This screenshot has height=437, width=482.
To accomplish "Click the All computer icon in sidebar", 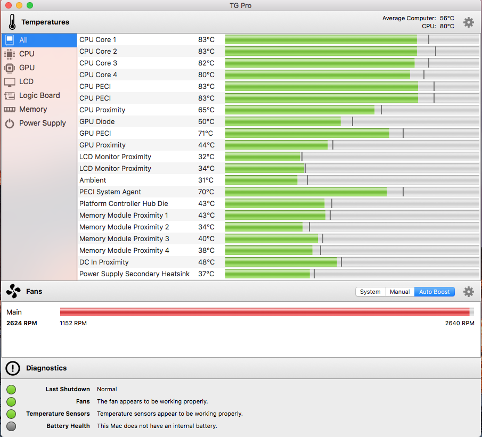I will pyautogui.click(x=10, y=40).
